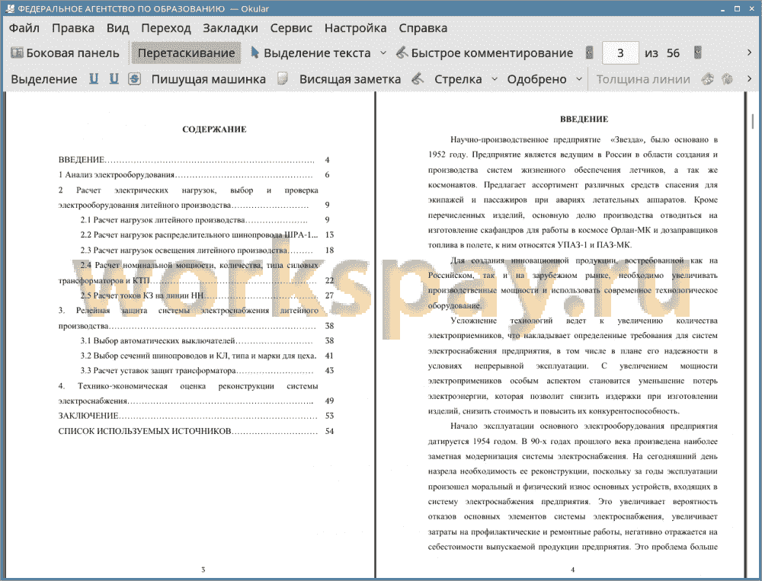Open the Вид menu
This screenshot has height=581, width=762.
117,28
